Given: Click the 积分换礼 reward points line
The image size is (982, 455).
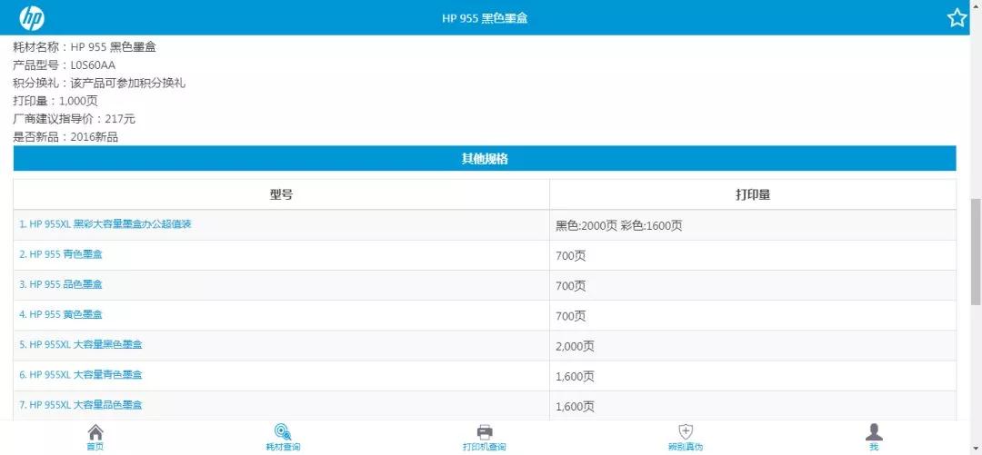Looking at the screenshot, I should coord(99,83).
